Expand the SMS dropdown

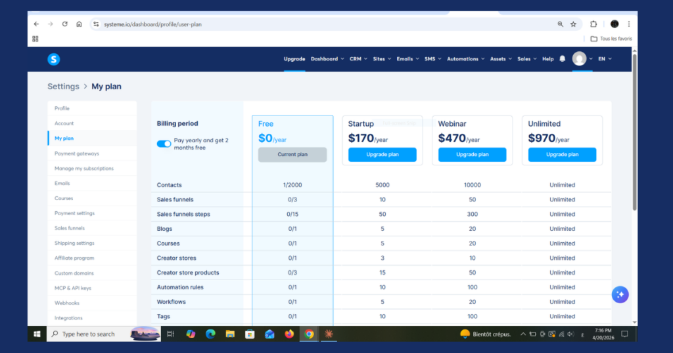pos(432,59)
